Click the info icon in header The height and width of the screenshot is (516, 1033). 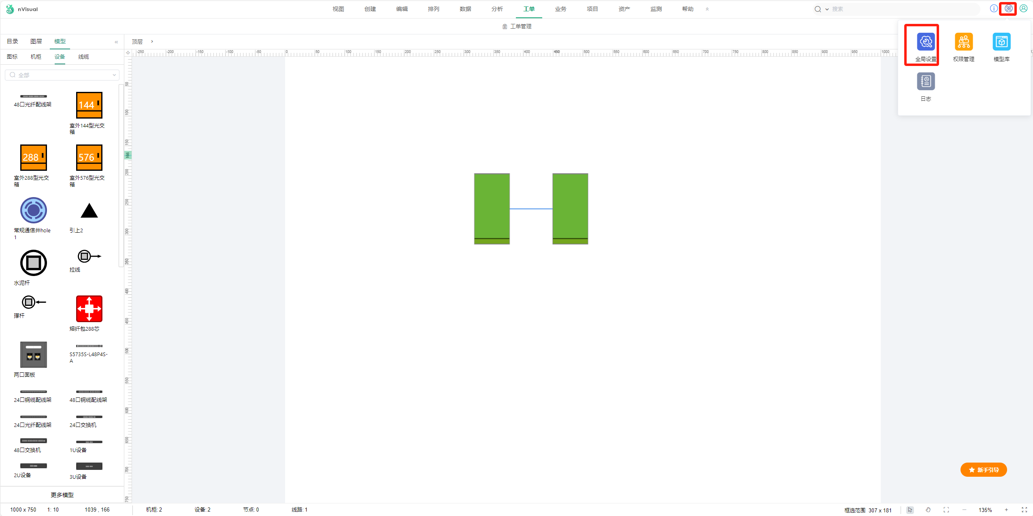coord(993,8)
